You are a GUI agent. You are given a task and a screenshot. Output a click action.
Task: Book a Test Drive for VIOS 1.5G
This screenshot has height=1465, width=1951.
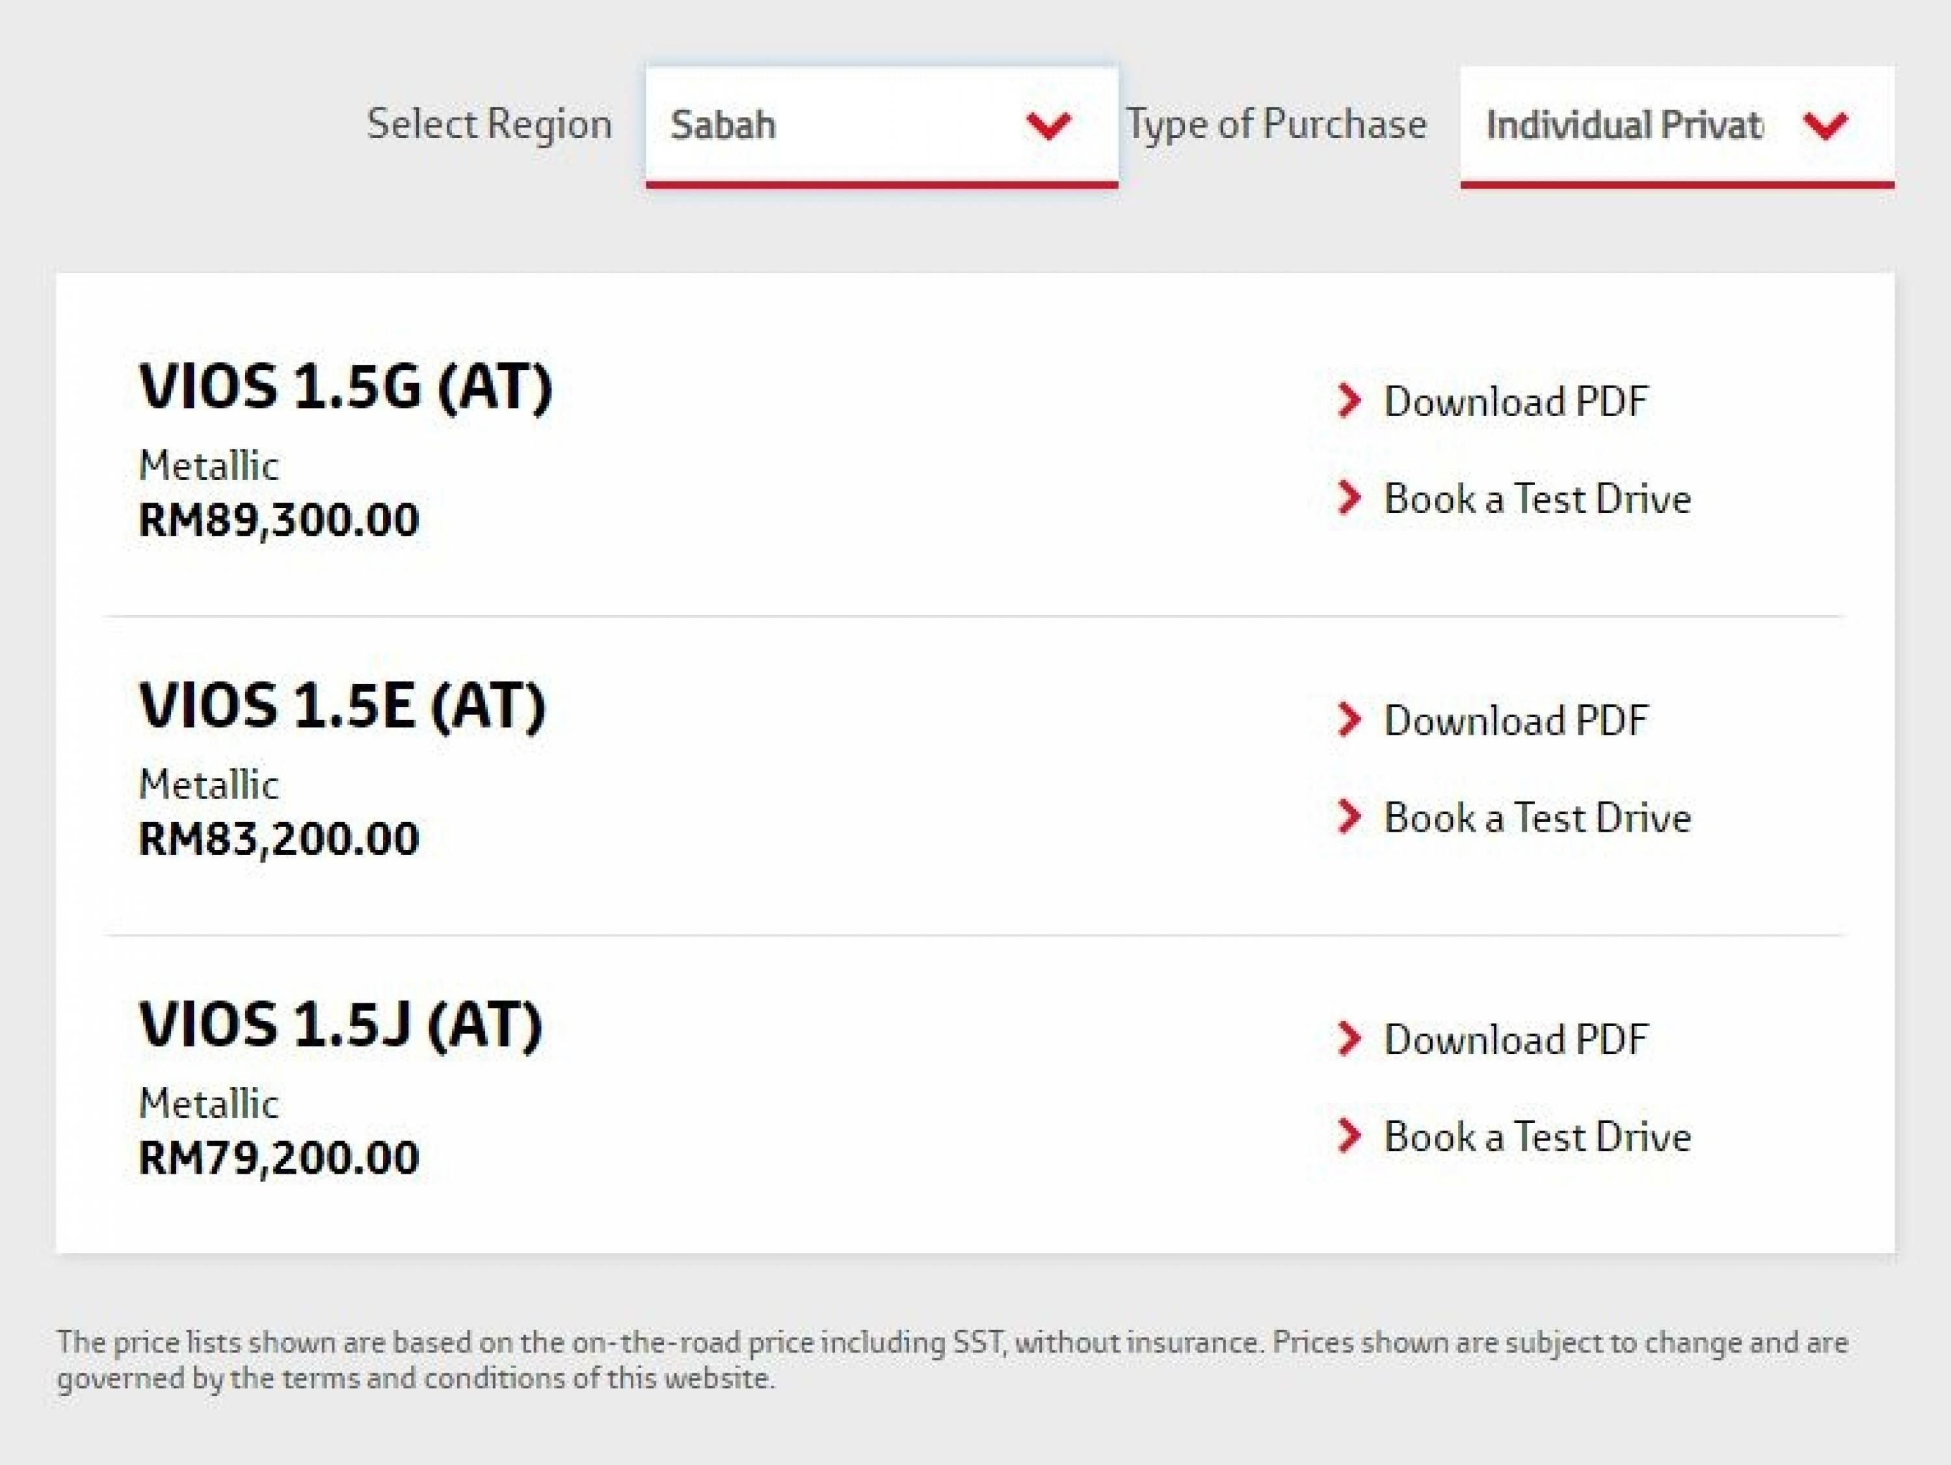[1537, 499]
